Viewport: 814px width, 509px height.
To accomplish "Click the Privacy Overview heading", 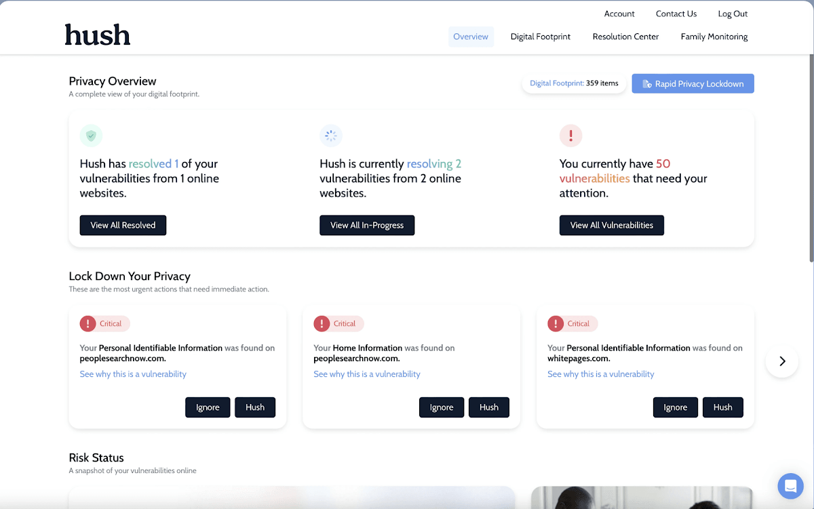I will (113, 81).
